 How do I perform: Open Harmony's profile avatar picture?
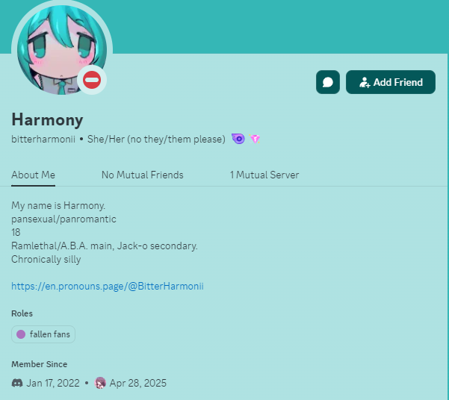tap(62, 49)
